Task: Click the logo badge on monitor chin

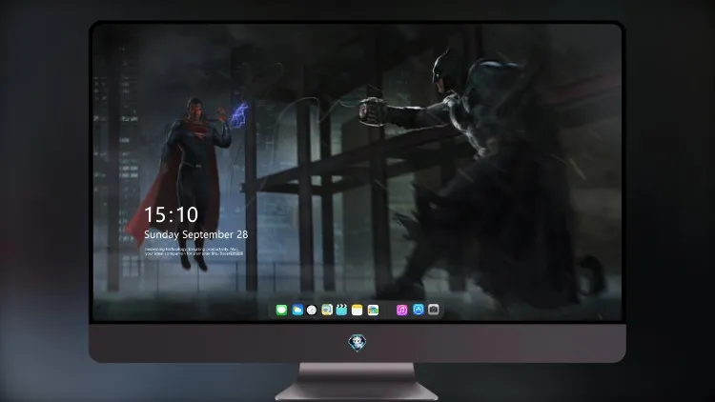Action: point(357,343)
